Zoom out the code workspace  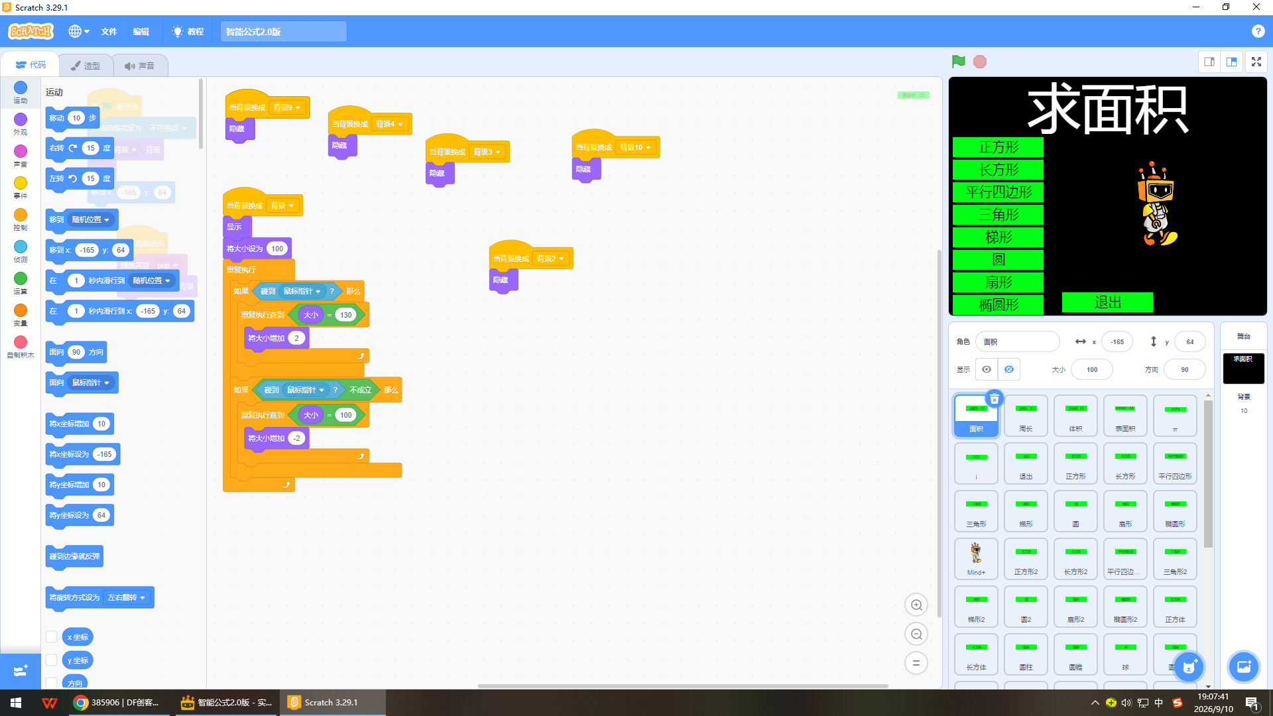pyautogui.click(x=916, y=634)
